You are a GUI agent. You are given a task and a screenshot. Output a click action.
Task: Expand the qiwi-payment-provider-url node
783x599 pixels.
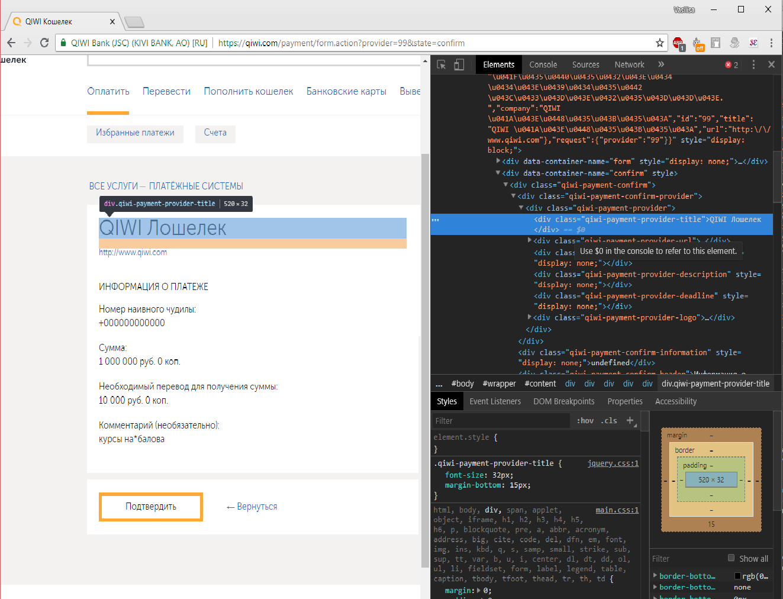point(530,240)
